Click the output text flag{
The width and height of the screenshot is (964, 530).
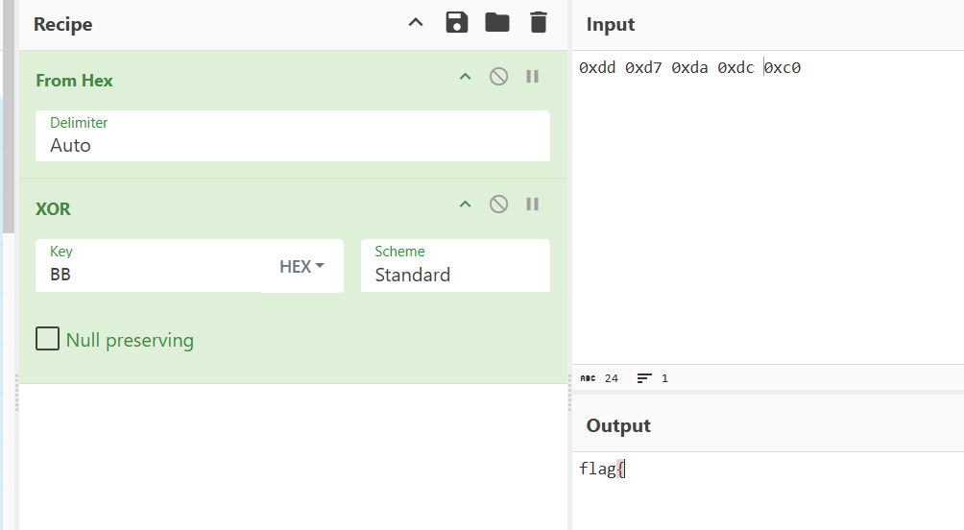601,470
